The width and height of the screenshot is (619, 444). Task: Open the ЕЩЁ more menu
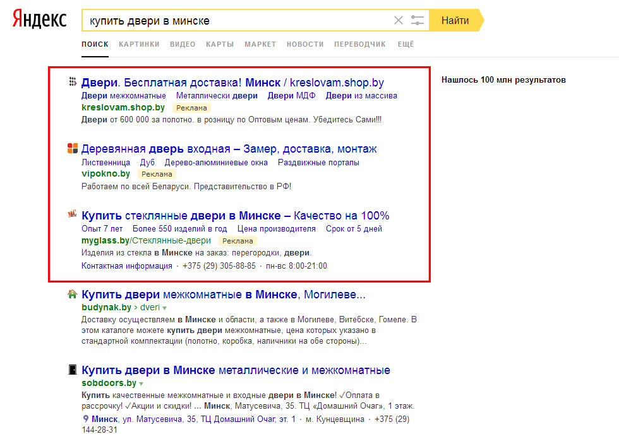pos(406,44)
